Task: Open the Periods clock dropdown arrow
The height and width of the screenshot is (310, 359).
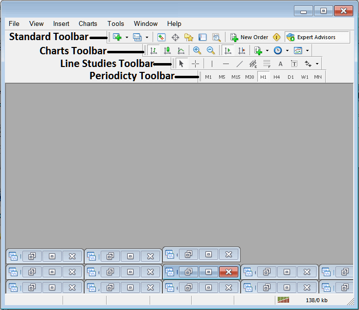Action: pyautogui.click(x=287, y=50)
